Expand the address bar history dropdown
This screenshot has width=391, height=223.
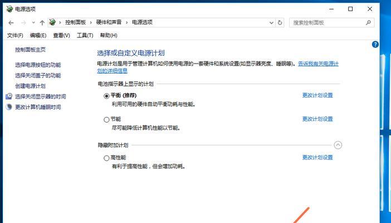click(272, 23)
